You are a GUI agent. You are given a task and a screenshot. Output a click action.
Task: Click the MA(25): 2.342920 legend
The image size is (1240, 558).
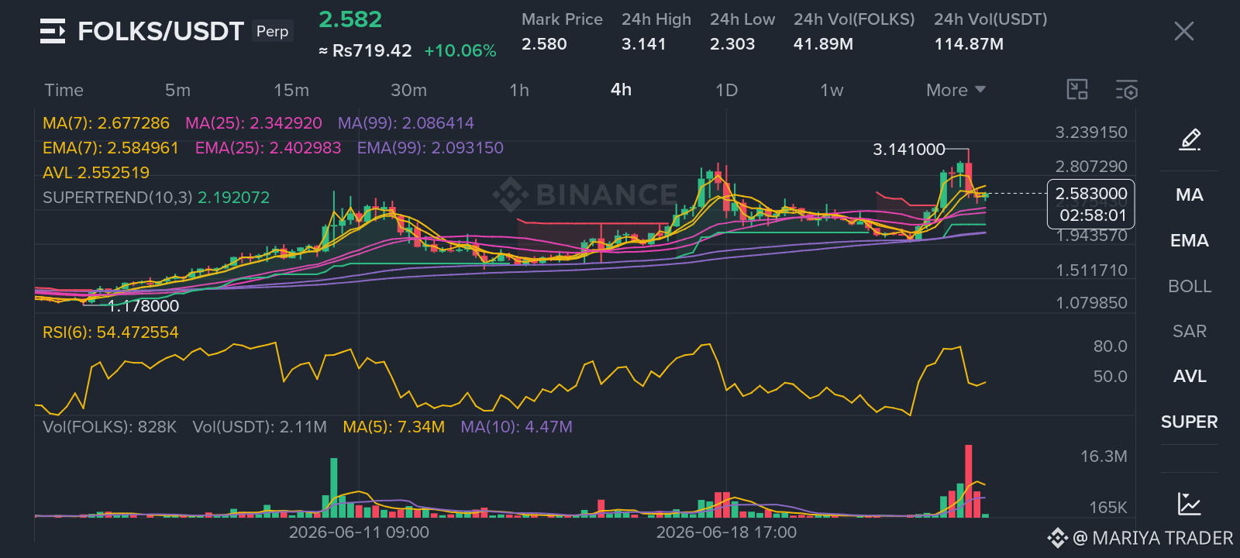point(253,123)
